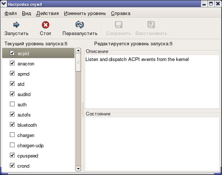The image size is (222, 175).
Task: Uncheck the anacron service checkbox
Action: 12,63
